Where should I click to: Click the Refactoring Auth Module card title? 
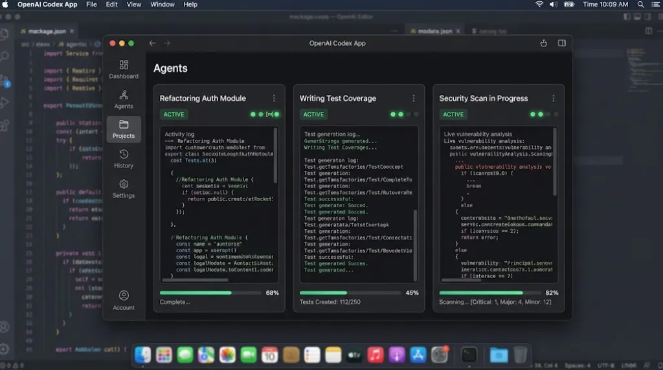point(203,98)
